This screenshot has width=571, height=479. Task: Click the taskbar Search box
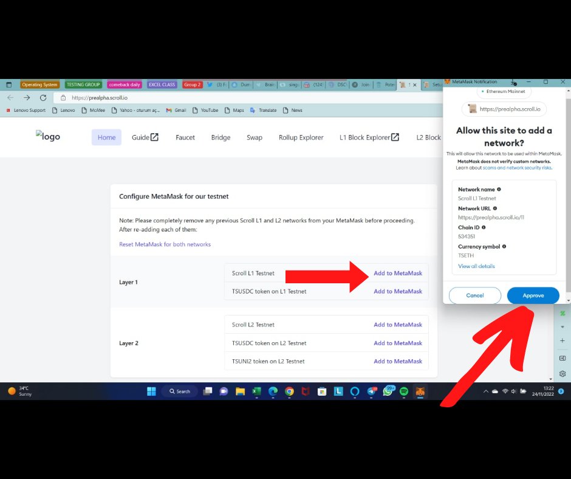[x=180, y=391]
